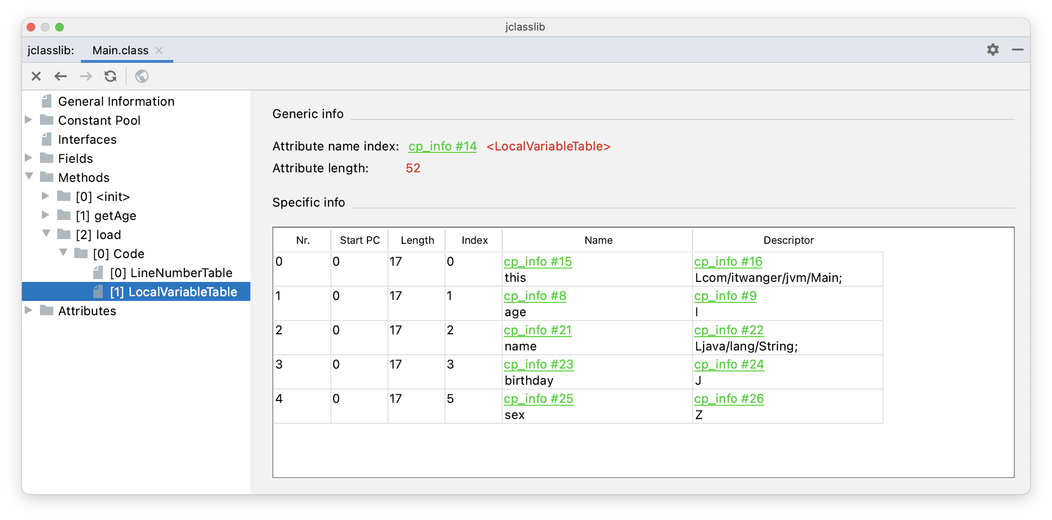Select the Main.class tab

tap(120, 50)
